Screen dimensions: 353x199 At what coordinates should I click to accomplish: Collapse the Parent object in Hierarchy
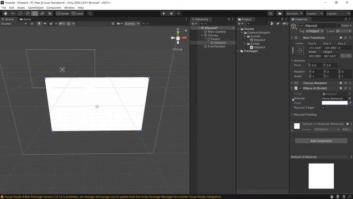point(205,39)
